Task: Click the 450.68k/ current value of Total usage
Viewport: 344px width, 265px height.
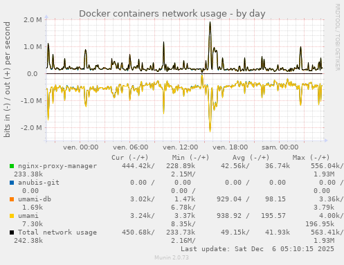Action: point(138,232)
